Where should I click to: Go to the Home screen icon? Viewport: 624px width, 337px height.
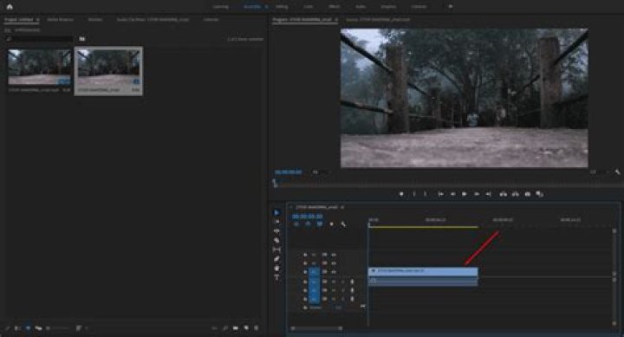click(x=10, y=6)
